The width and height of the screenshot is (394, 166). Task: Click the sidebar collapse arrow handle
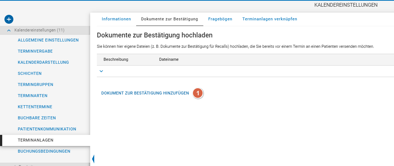(x=93, y=159)
